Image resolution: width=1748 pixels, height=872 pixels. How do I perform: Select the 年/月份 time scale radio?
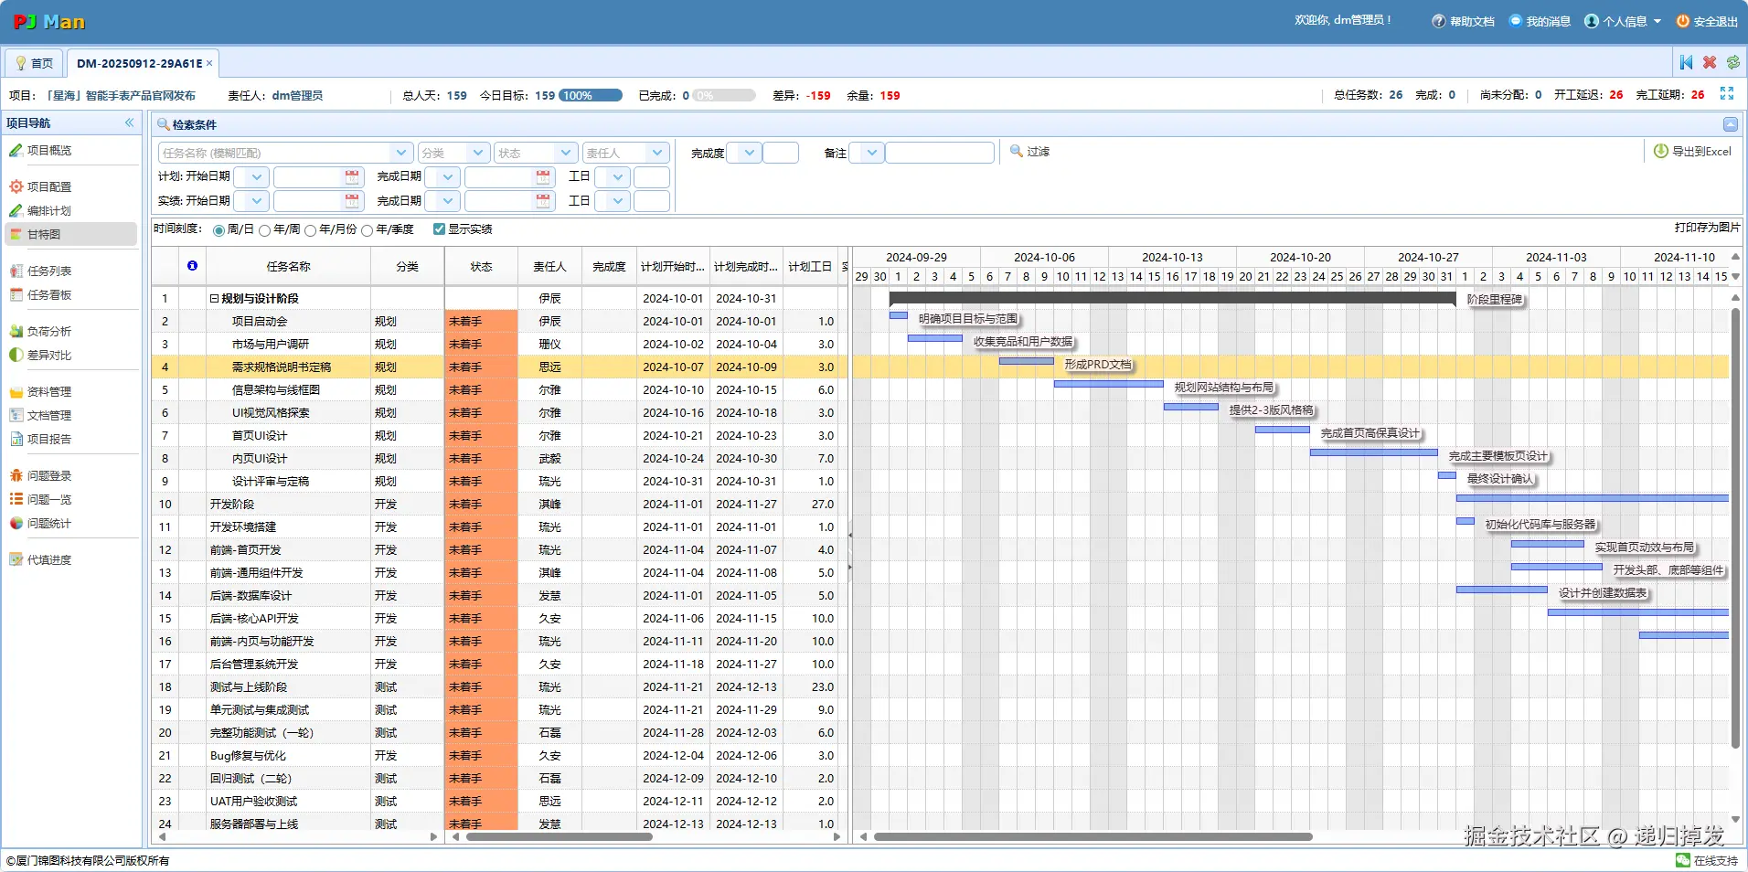[x=311, y=230]
